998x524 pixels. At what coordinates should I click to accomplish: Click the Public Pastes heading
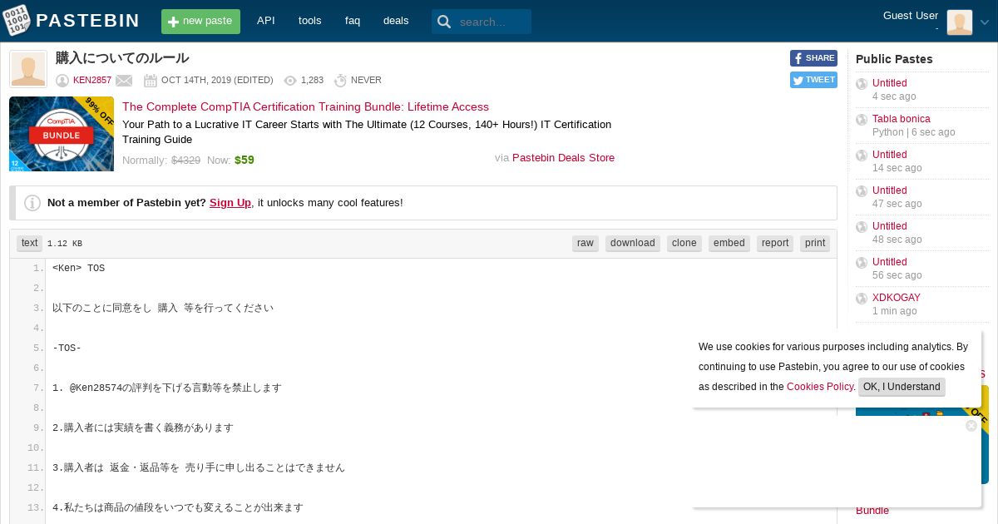click(x=894, y=59)
